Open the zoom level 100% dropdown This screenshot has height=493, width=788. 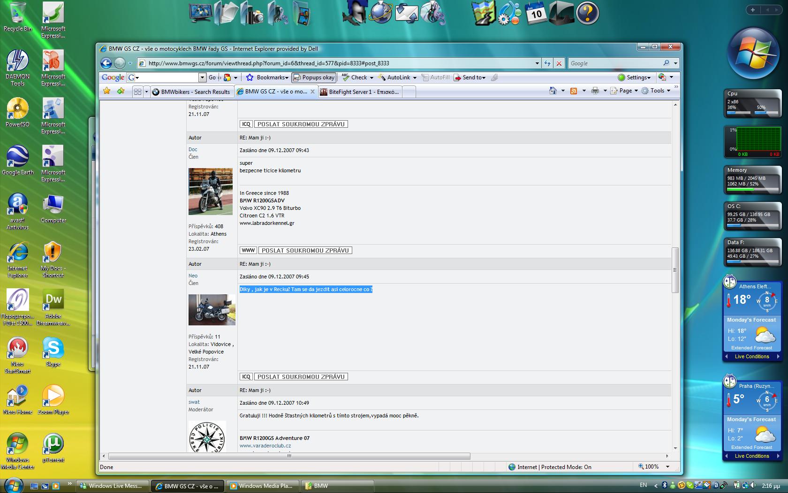667,467
